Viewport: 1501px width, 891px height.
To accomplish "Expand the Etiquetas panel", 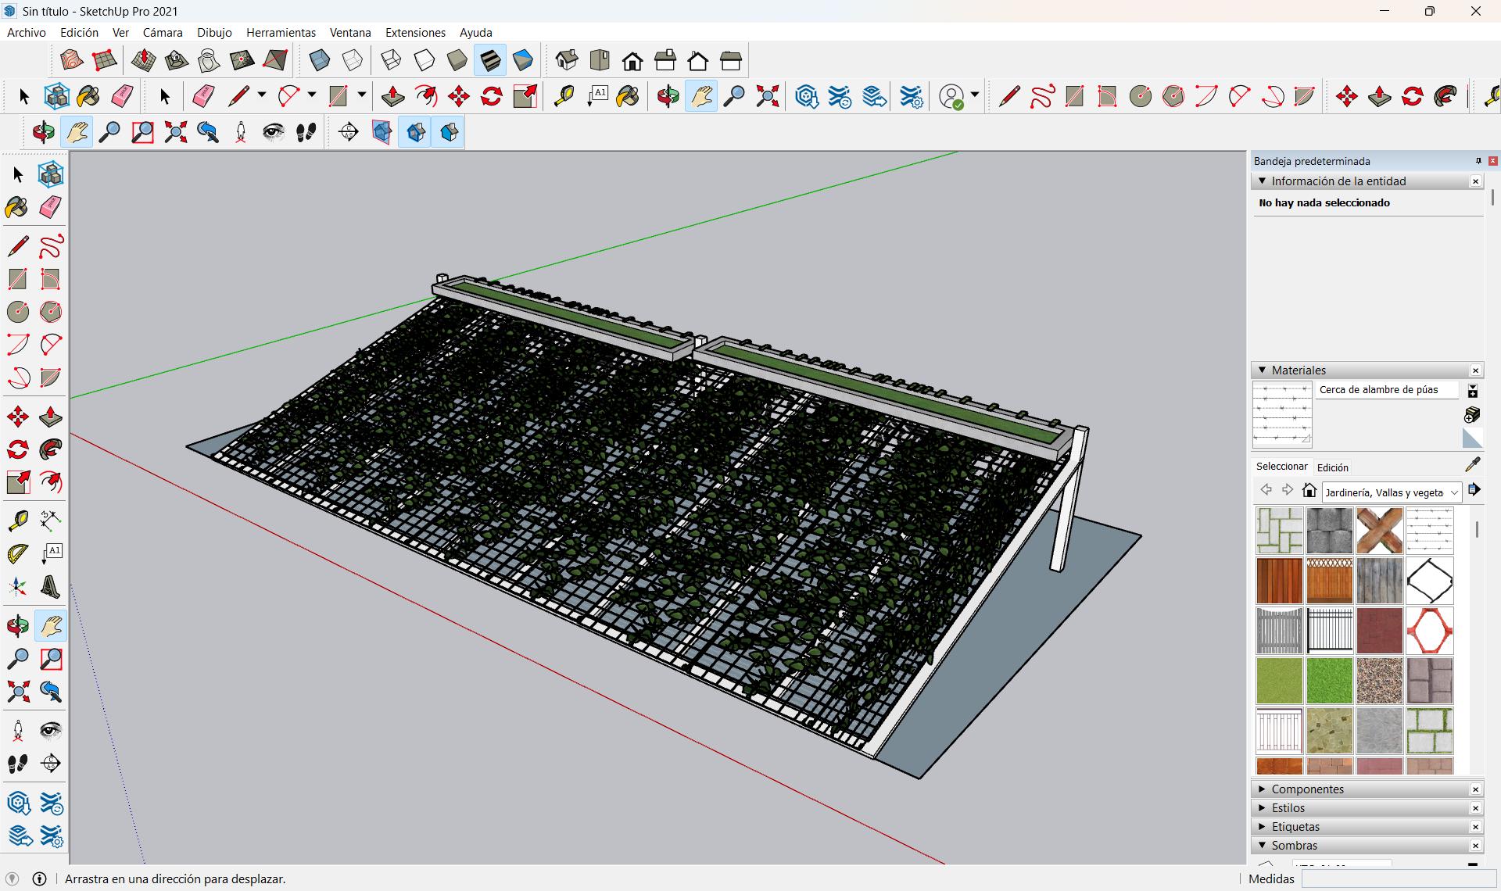I will pyautogui.click(x=1295, y=827).
